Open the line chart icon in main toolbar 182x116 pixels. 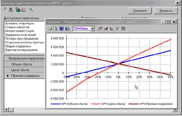24,10
